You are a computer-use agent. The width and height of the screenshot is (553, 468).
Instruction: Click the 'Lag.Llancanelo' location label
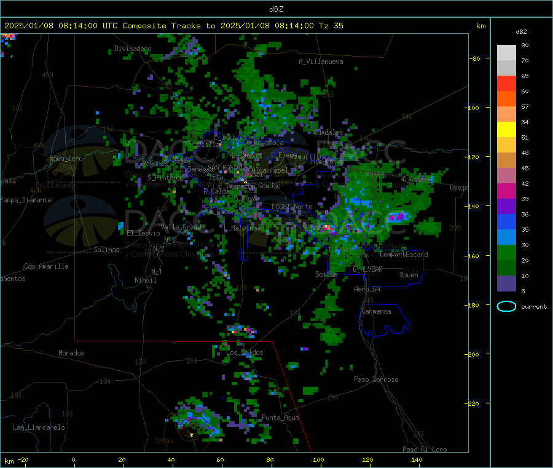tap(39, 427)
